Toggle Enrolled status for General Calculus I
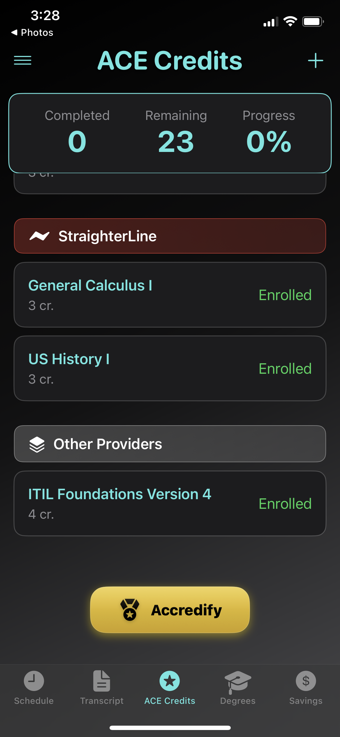 [285, 295]
